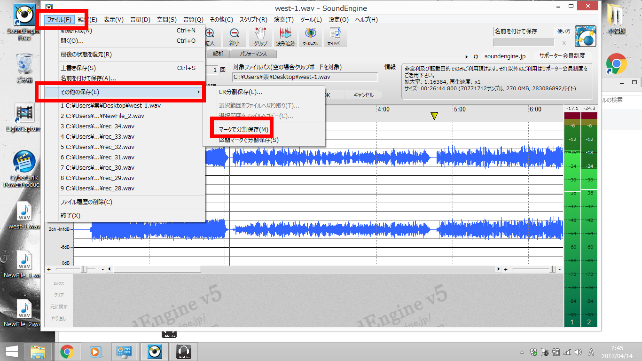Click the SoundEngine taskbar icon
Screen dimensions: 642x361
click(x=155, y=351)
